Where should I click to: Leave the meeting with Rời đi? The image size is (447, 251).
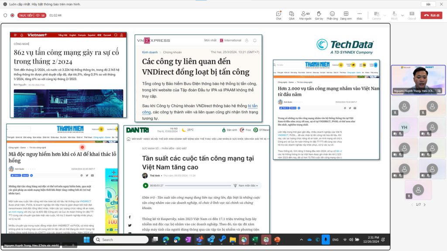click(x=431, y=15)
